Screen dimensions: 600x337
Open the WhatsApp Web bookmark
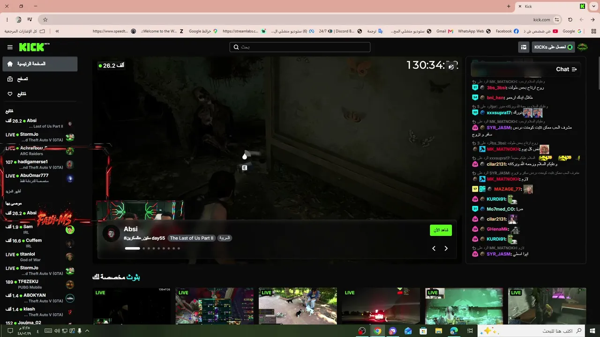click(474, 31)
